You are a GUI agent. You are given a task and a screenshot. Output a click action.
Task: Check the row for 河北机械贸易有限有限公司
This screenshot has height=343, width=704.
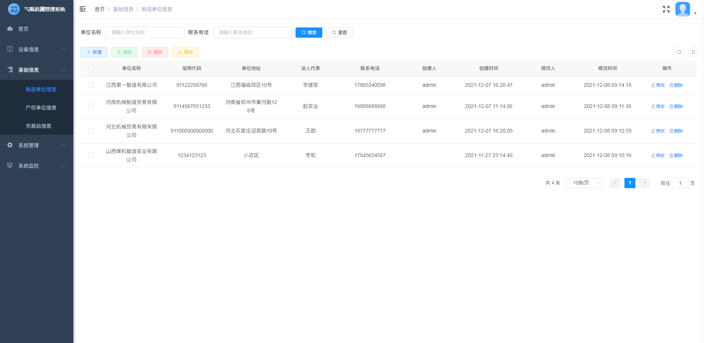[91, 131]
